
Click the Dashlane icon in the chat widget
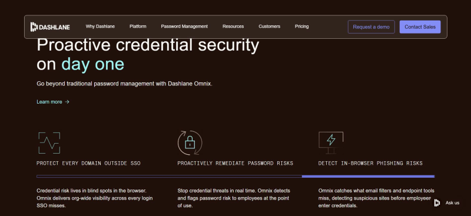coord(437,203)
